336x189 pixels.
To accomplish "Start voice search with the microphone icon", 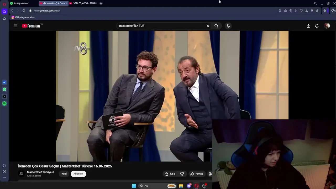I will (x=228, y=26).
